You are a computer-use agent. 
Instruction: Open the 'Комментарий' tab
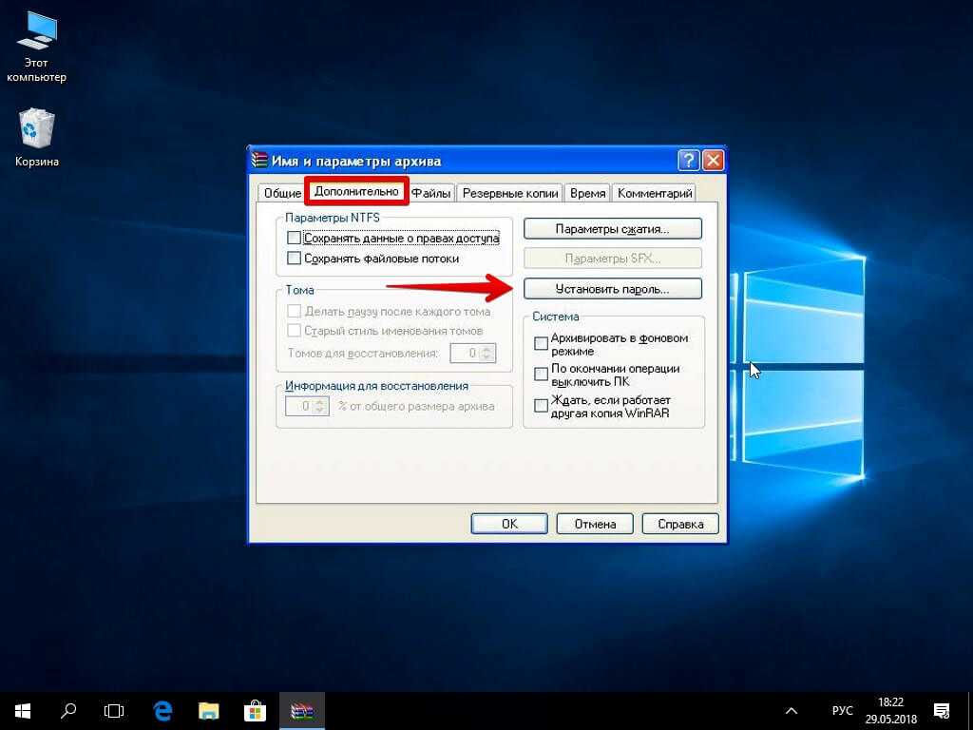coord(655,193)
